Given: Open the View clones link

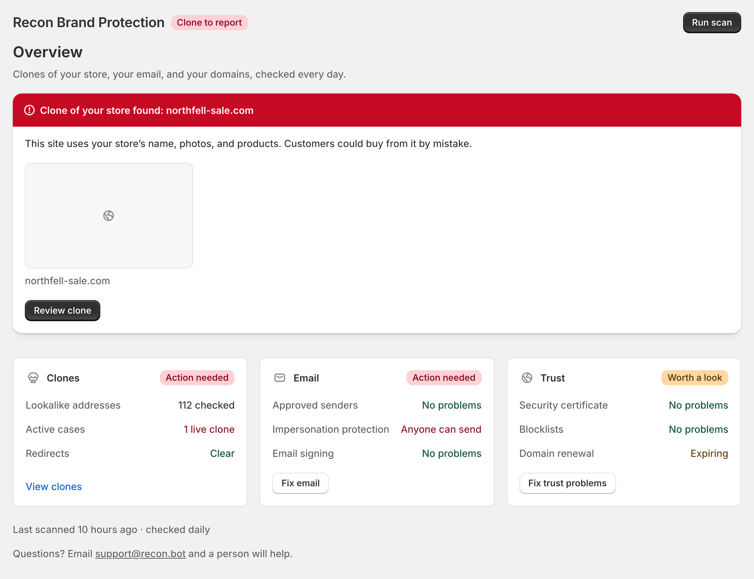Looking at the screenshot, I should pyautogui.click(x=54, y=486).
